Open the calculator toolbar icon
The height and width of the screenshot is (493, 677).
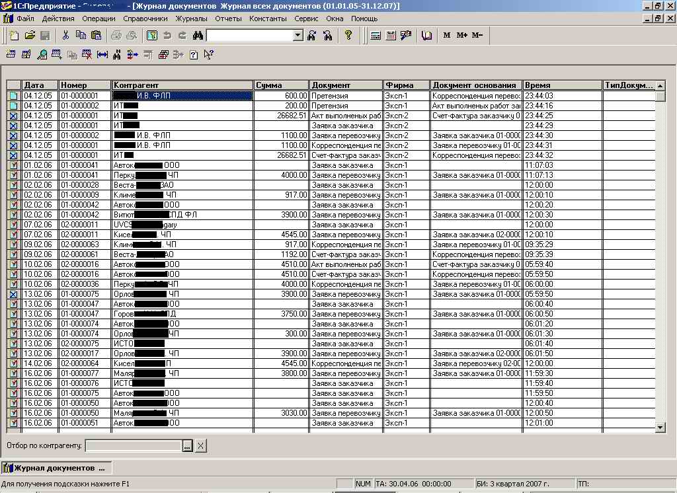(376, 36)
